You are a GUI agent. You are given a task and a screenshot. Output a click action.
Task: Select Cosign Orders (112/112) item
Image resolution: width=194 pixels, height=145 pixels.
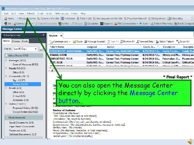25,112
